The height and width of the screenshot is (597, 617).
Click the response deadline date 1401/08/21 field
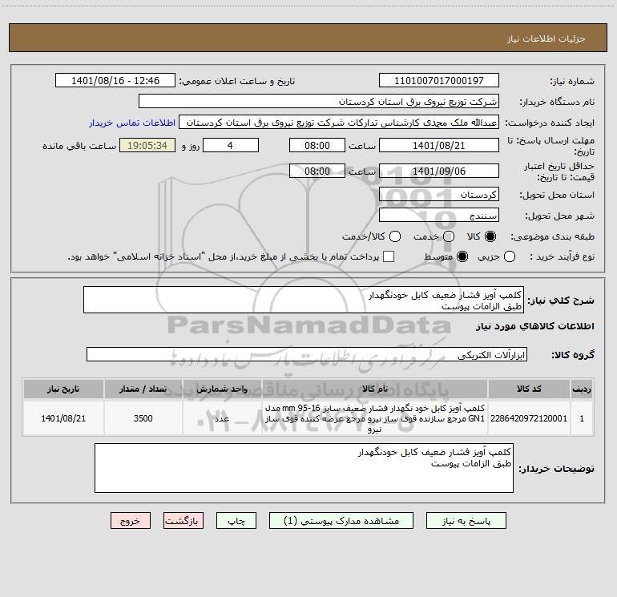click(x=439, y=145)
